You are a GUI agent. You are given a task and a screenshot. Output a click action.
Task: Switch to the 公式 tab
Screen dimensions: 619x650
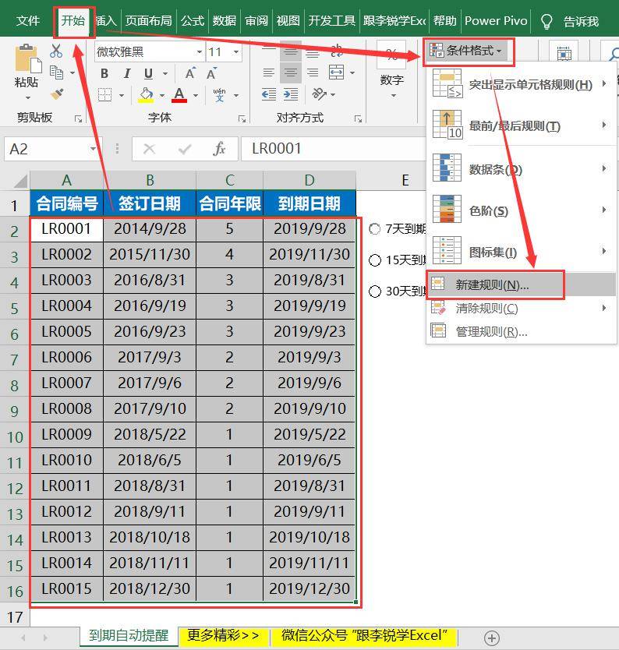tap(193, 21)
